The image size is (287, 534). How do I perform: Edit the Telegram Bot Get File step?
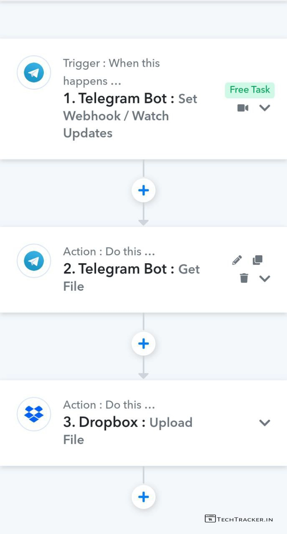(237, 260)
